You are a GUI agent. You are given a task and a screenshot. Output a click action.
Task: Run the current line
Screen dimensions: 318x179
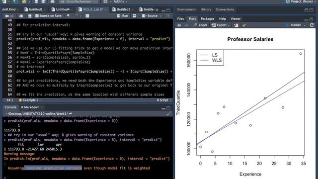[x=122, y=16]
